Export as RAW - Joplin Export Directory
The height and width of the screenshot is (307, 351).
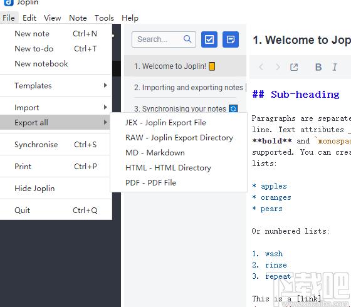(179, 138)
